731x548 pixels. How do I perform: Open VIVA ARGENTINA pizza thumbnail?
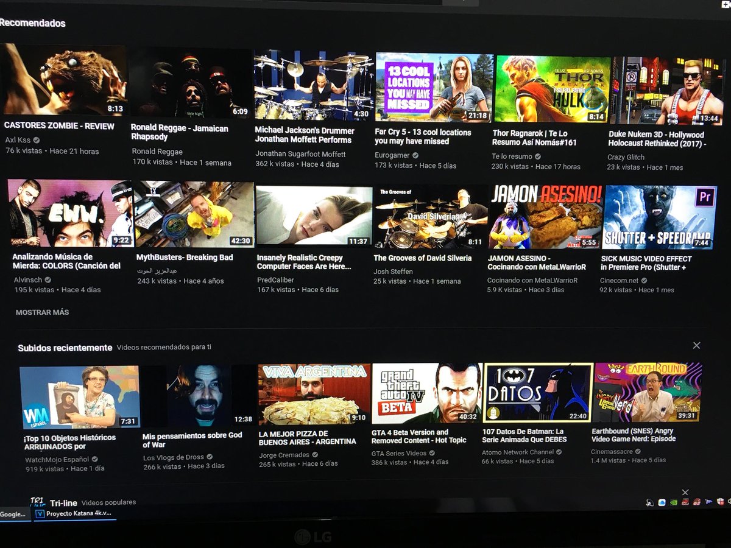(313, 395)
